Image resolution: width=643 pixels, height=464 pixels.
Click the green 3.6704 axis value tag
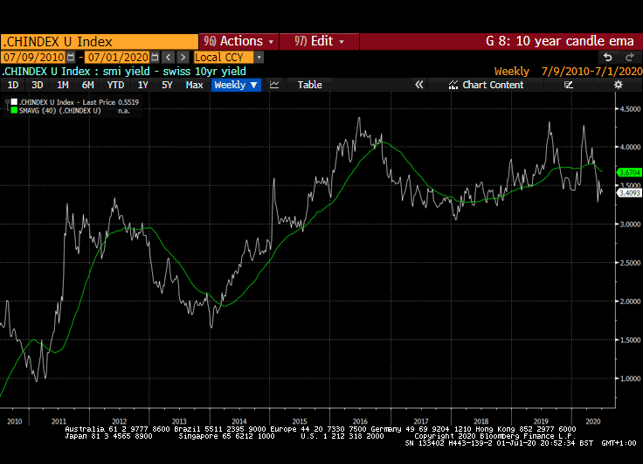click(x=629, y=173)
